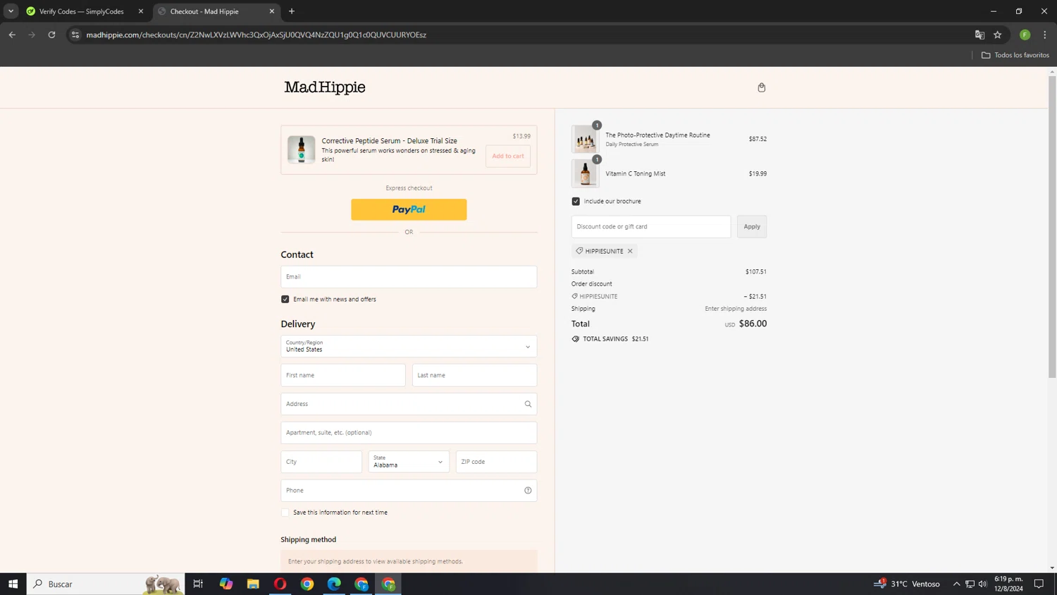The height and width of the screenshot is (595, 1057).
Task: Click Apartment, suite optional field
Action: pos(409,433)
